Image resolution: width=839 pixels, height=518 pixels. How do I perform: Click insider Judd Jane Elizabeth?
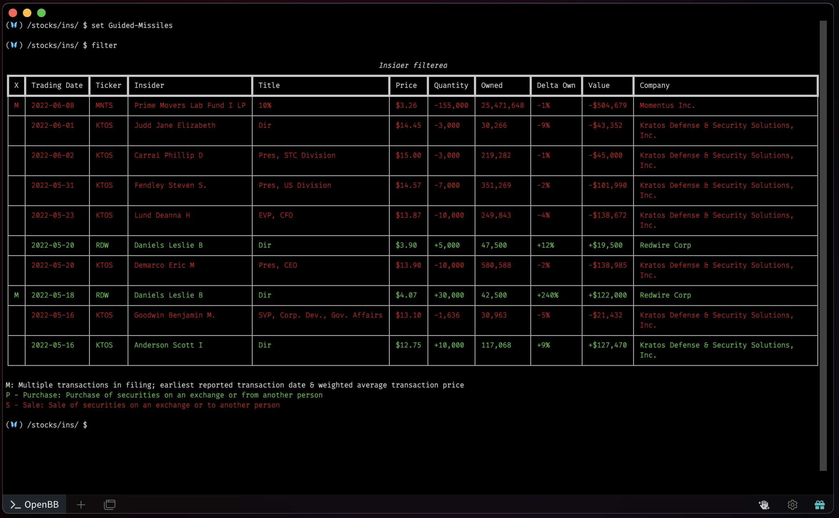[x=175, y=125]
